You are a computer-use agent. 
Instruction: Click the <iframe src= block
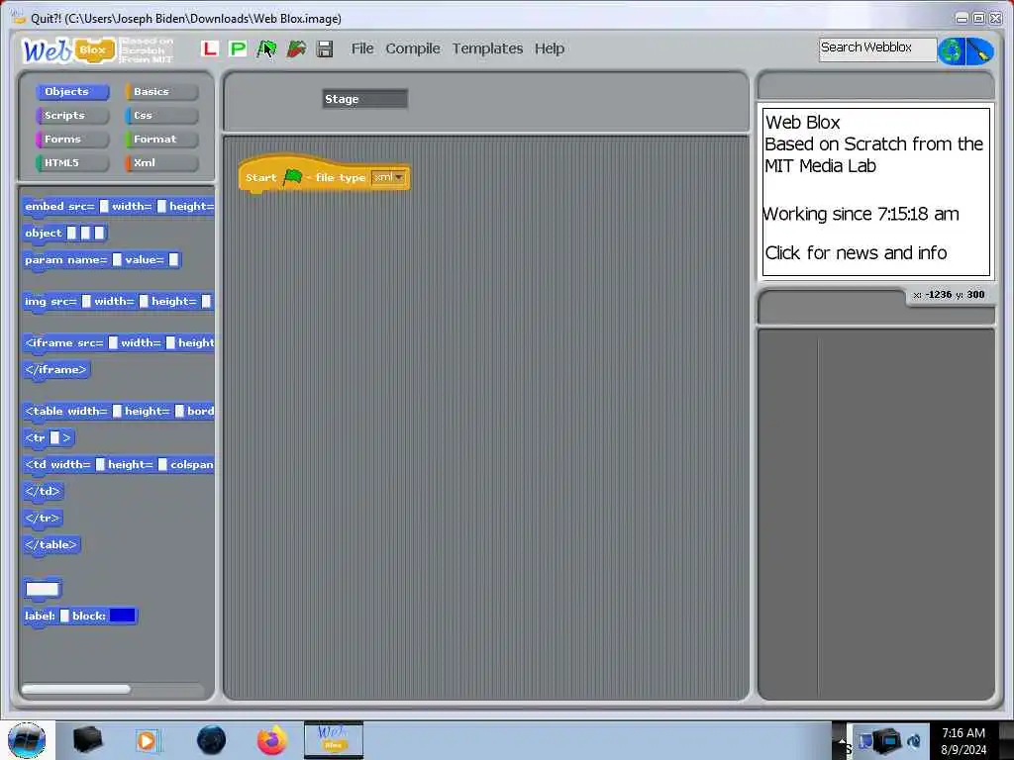tap(119, 343)
